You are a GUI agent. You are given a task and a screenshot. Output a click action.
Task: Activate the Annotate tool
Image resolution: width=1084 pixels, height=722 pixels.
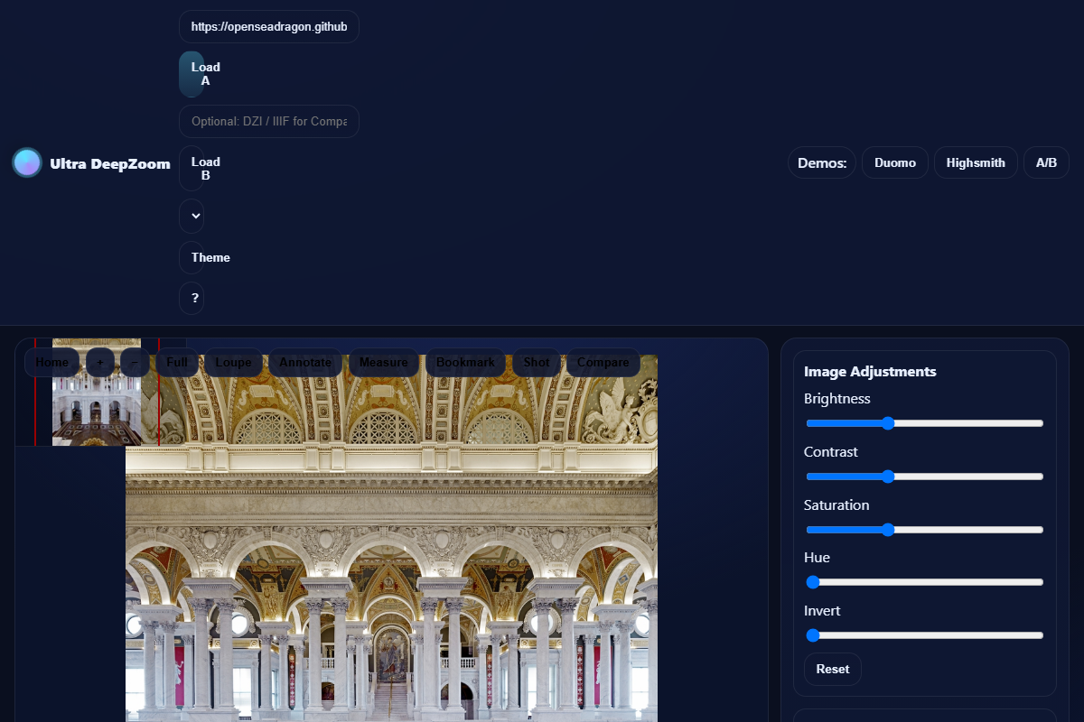pos(305,363)
